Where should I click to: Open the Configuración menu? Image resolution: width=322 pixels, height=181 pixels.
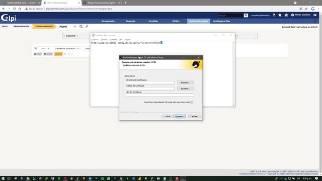point(221,21)
